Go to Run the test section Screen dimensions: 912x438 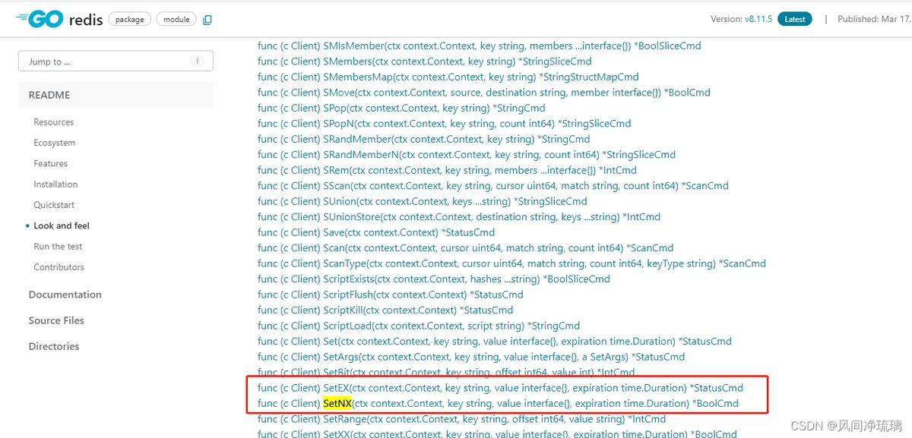point(58,247)
